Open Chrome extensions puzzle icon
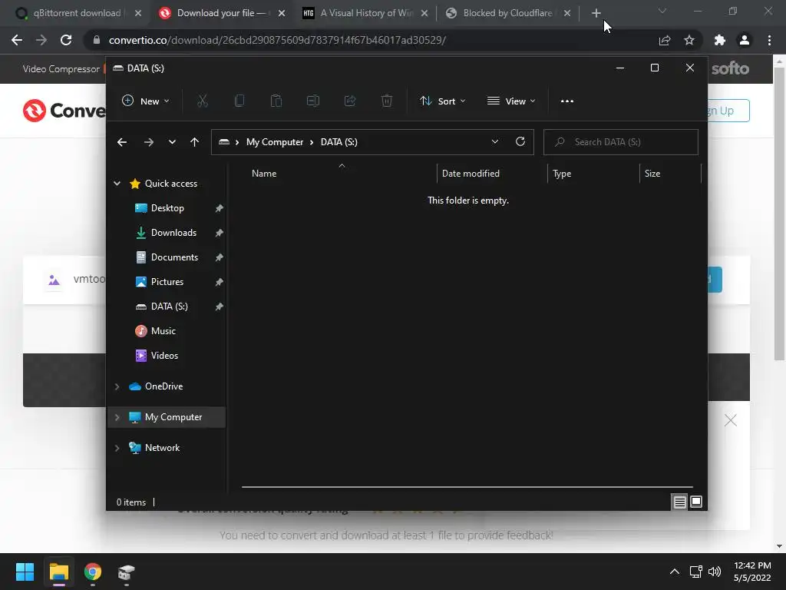 click(x=720, y=40)
